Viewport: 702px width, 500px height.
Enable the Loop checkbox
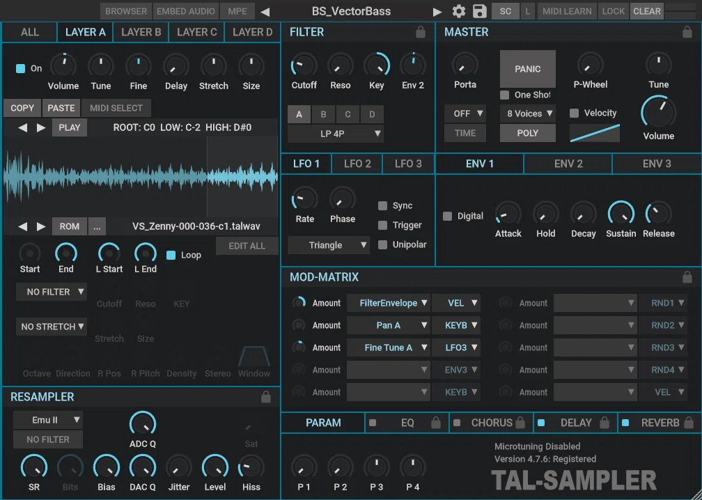click(171, 255)
